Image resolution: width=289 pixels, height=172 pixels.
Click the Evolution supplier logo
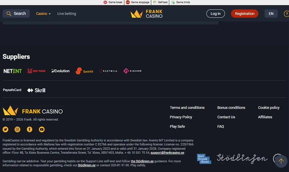pos(60,71)
